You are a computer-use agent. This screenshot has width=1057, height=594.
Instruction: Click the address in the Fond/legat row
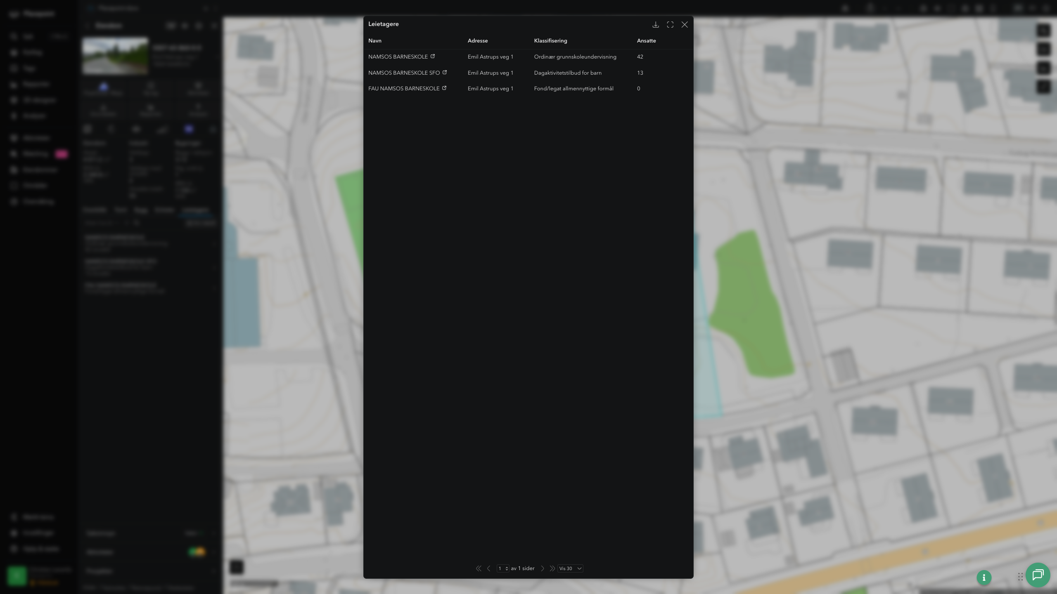pos(491,88)
